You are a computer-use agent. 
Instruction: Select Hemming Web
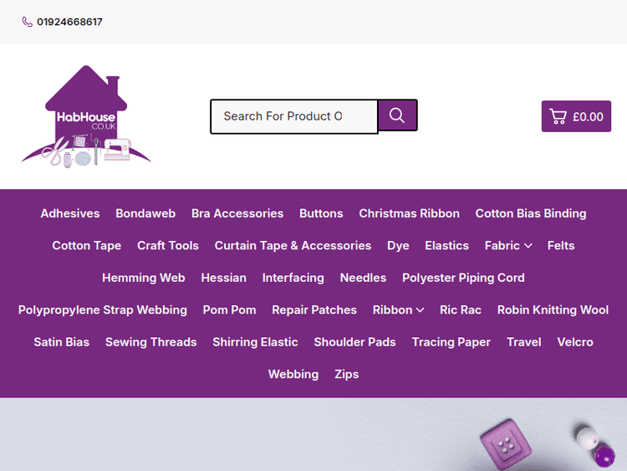144,278
